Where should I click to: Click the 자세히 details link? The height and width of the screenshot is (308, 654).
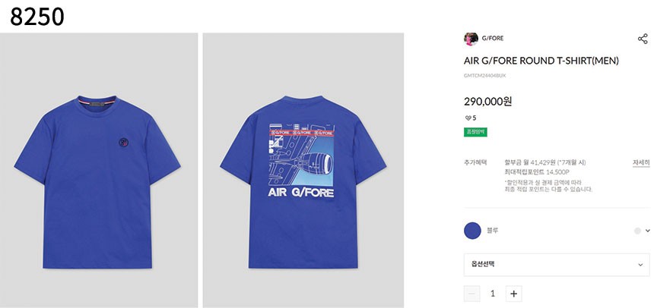click(640, 162)
